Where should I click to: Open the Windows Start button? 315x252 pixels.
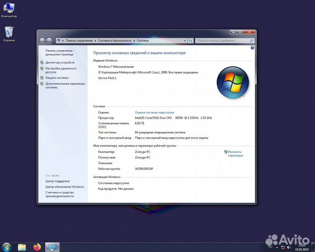(7, 247)
